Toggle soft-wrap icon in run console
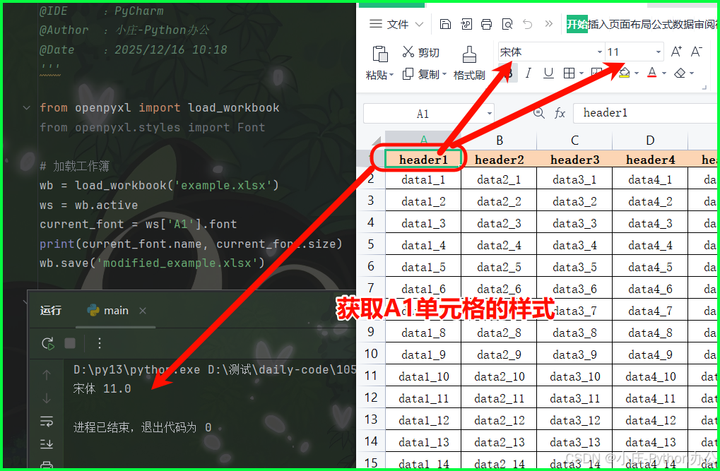 (47, 421)
